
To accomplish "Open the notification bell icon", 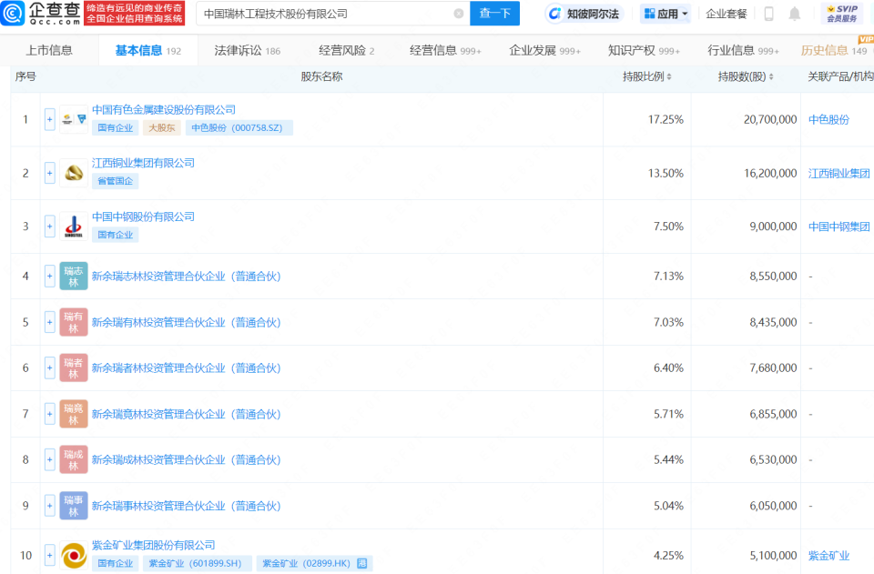I will 794,14.
